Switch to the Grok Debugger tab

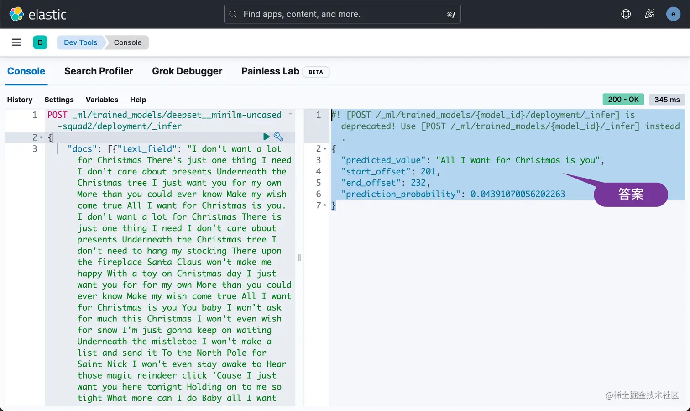(x=187, y=71)
